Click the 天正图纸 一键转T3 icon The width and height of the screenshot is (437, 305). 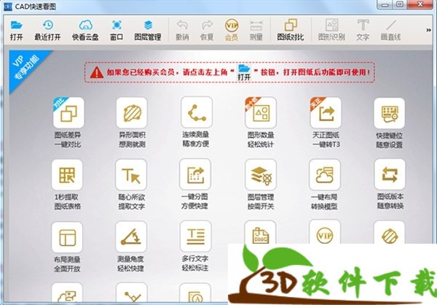[326, 113]
